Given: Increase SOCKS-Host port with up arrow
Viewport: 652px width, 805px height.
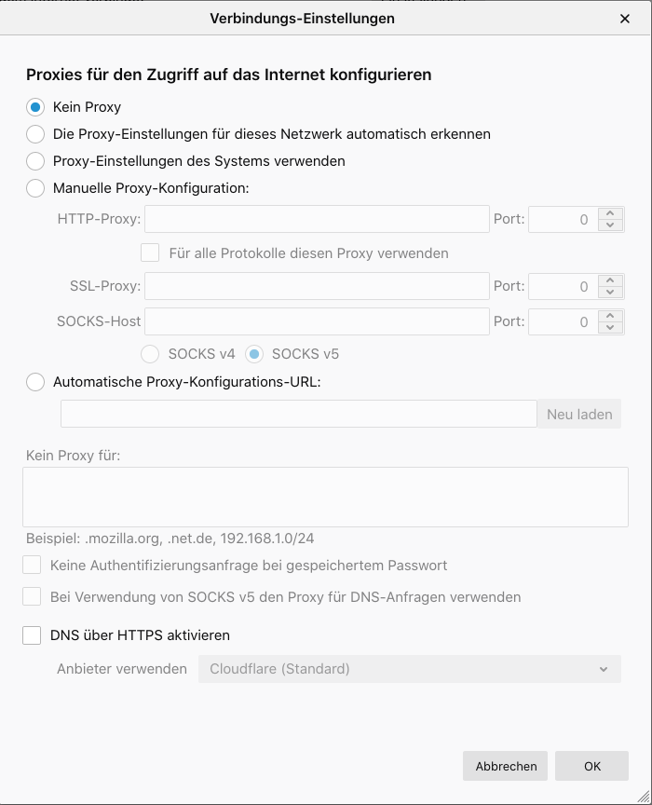Looking at the screenshot, I should pyautogui.click(x=610, y=316).
